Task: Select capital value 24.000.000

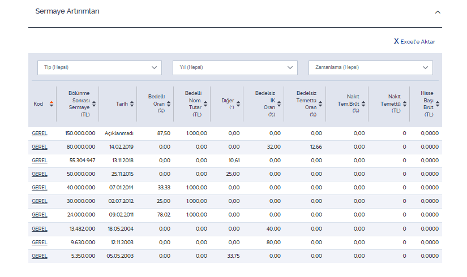Action: click(82, 215)
